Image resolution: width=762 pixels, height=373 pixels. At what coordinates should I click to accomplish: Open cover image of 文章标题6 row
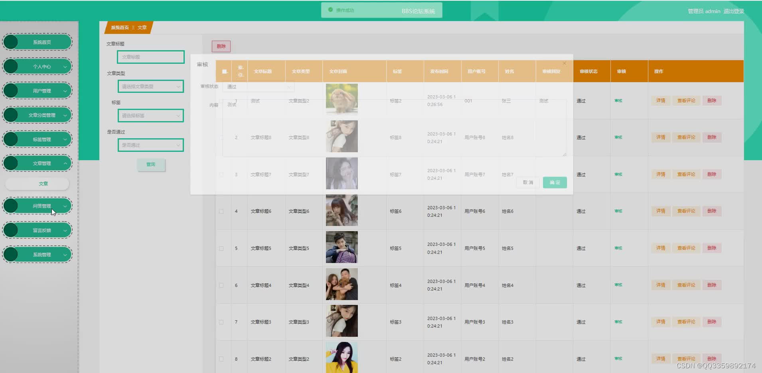pyautogui.click(x=342, y=210)
